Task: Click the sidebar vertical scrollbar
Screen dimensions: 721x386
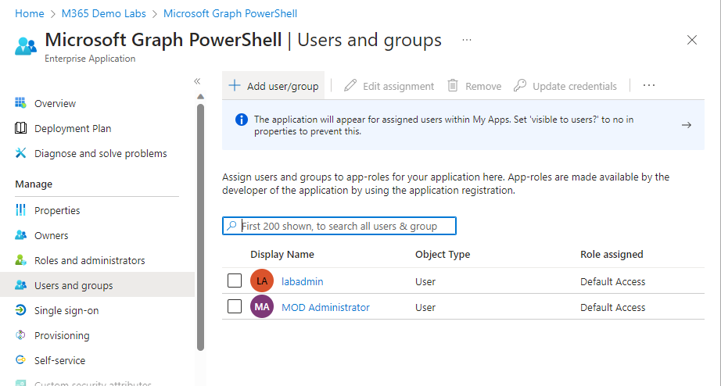Action: point(200,227)
